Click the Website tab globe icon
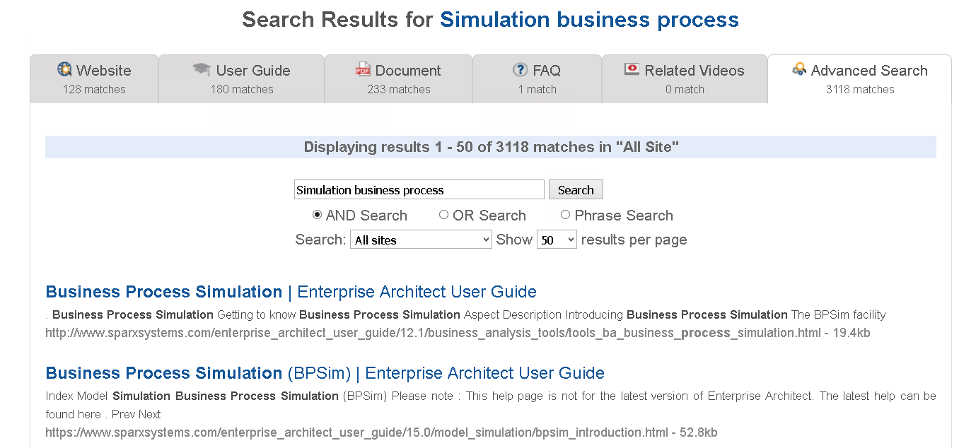The height and width of the screenshot is (448, 959). click(x=65, y=70)
